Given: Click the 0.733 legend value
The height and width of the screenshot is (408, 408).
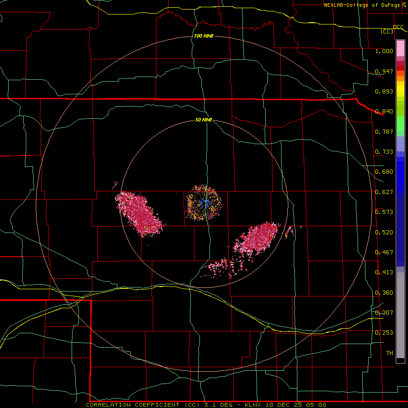Looking at the screenshot, I should point(384,152).
